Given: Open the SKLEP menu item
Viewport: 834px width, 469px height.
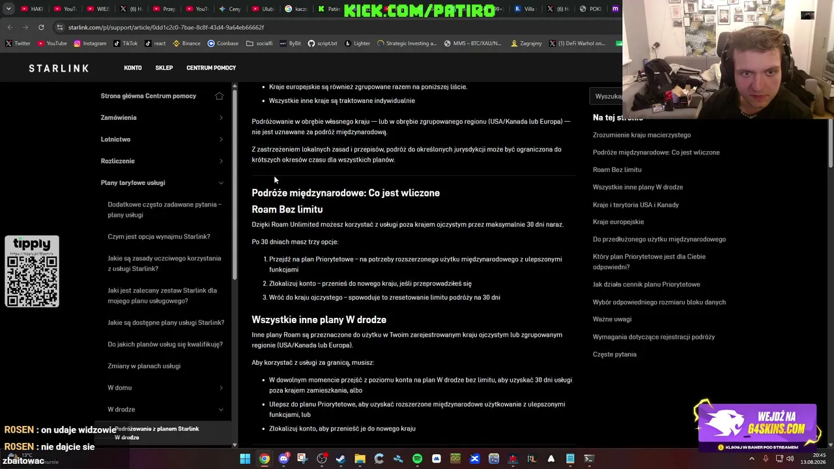Looking at the screenshot, I should (x=164, y=68).
